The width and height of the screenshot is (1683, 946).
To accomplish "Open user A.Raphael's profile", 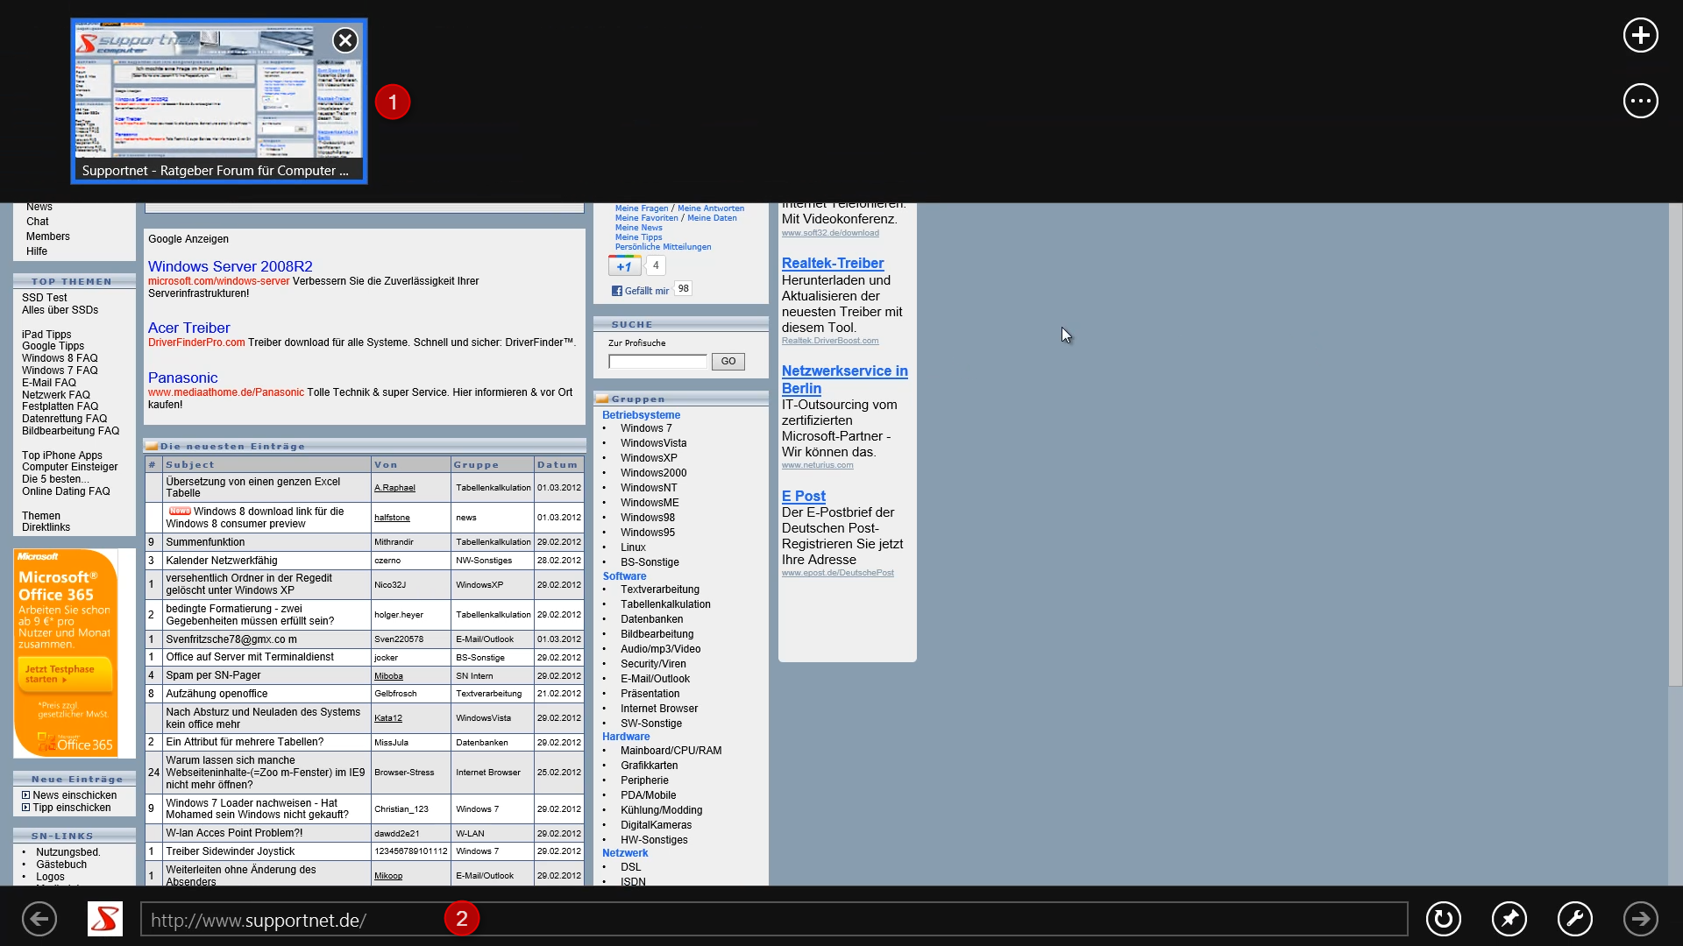I will point(394,488).
